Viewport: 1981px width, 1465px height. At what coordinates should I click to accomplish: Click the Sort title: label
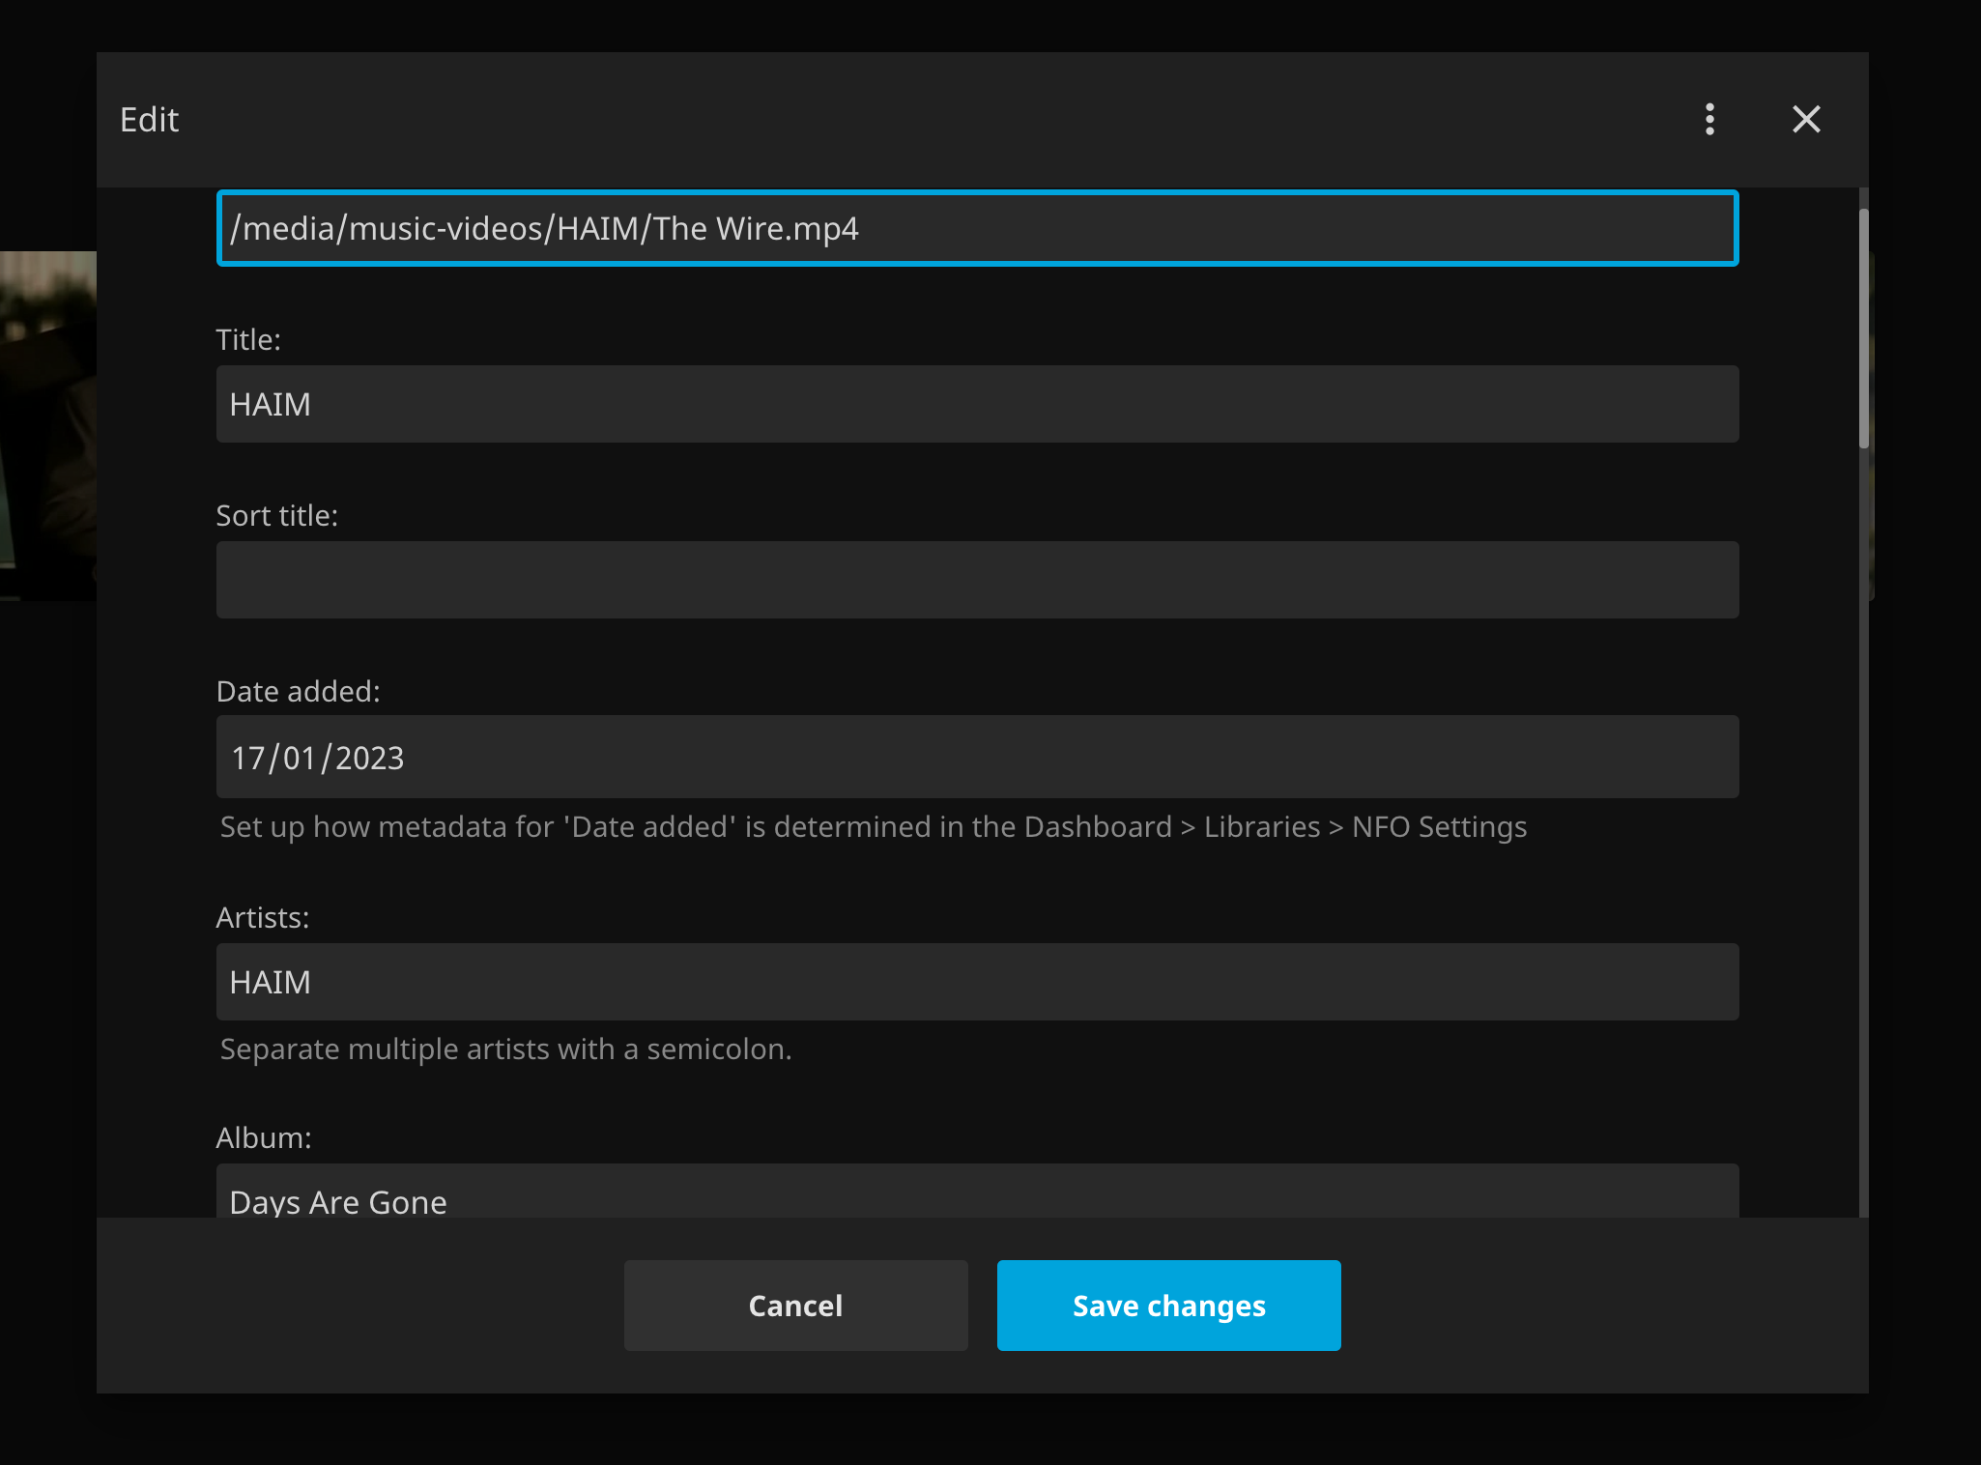pos(276,516)
